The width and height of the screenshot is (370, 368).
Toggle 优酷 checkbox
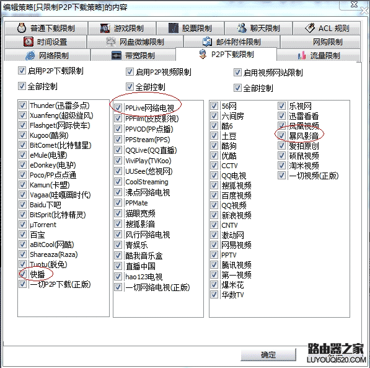pos(214,156)
